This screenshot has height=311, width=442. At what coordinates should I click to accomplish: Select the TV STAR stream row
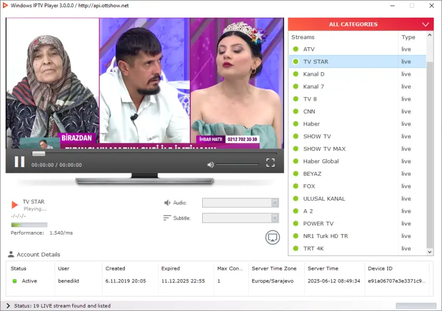click(x=357, y=61)
